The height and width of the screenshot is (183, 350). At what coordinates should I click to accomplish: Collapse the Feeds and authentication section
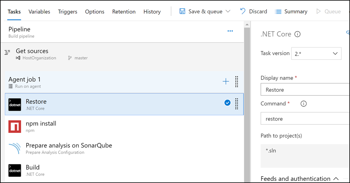pos(336,179)
